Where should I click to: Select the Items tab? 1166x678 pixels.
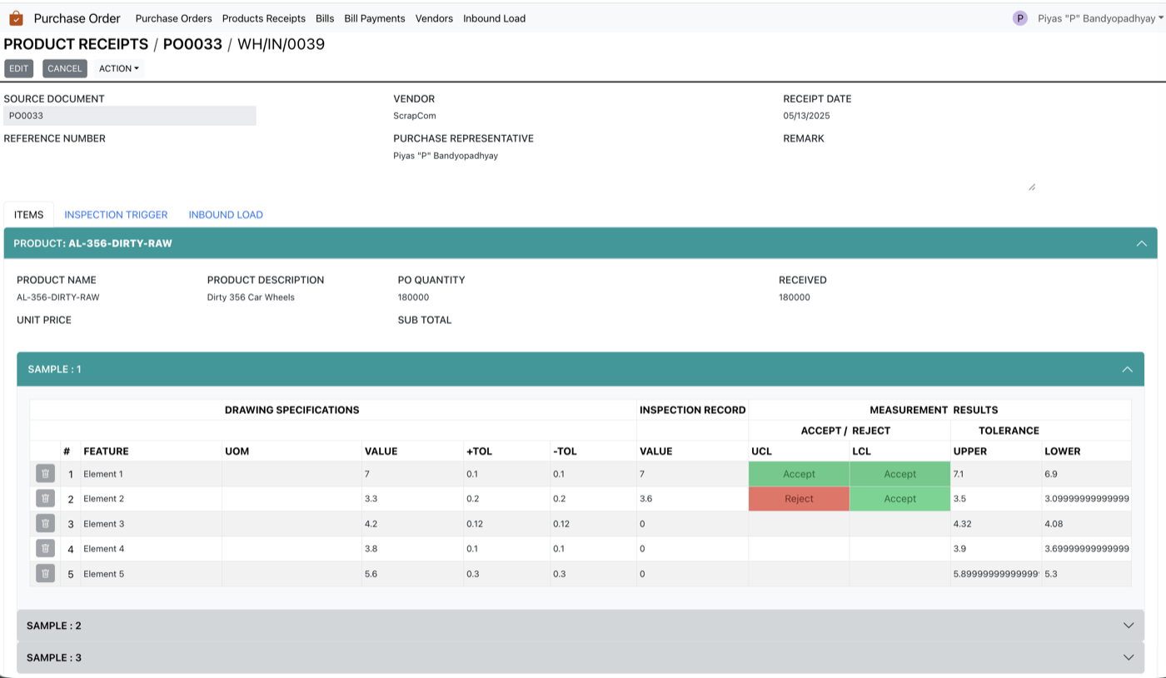click(28, 215)
